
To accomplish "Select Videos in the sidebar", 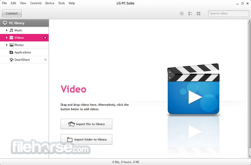I will click(x=24, y=38).
